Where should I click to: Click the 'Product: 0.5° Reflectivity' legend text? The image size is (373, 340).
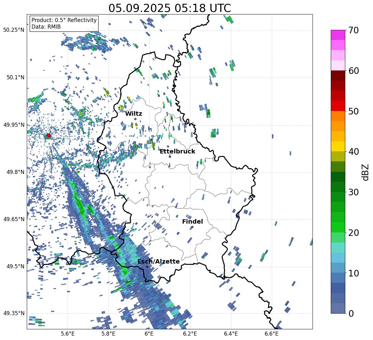[64, 20]
